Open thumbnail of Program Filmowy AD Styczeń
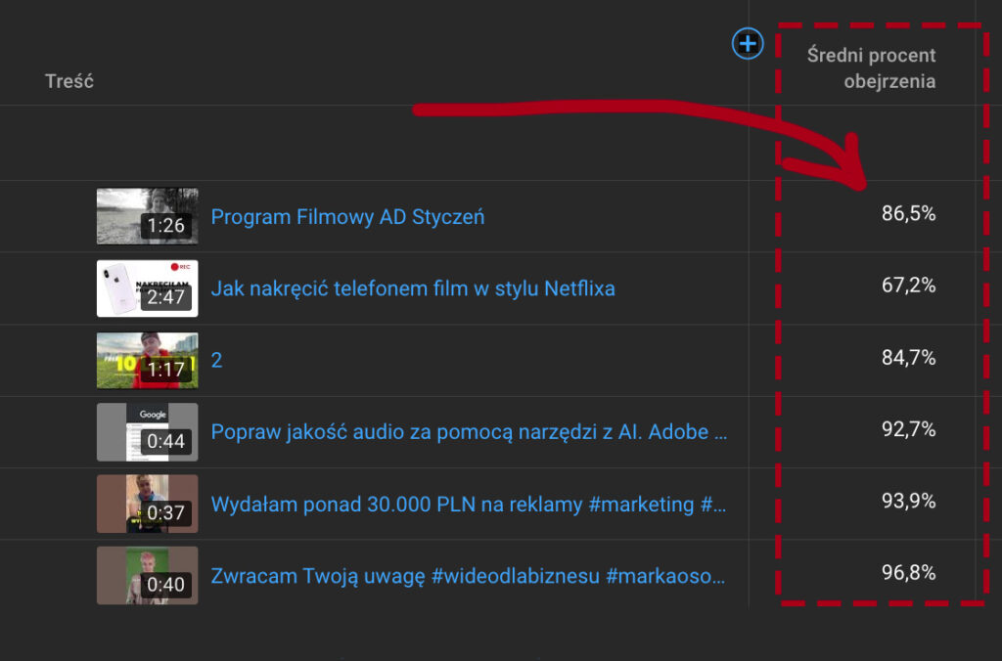The width and height of the screenshot is (1002, 661). (x=147, y=216)
